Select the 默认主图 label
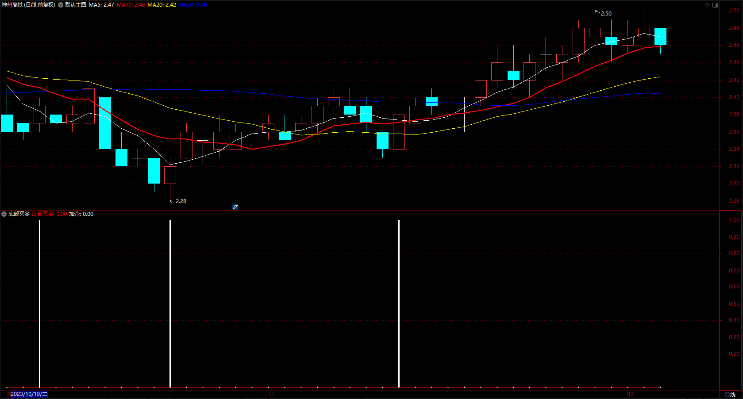 (x=76, y=5)
